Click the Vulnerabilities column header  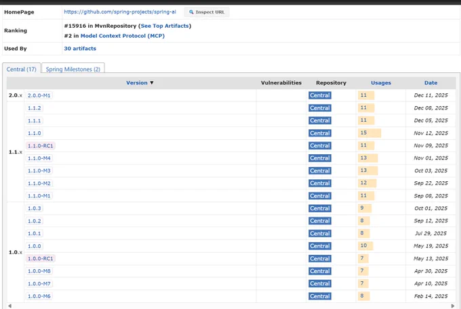point(281,82)
